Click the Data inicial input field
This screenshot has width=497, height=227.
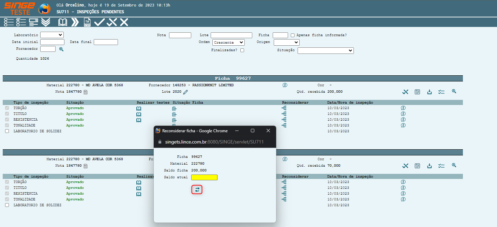point(52,42)
